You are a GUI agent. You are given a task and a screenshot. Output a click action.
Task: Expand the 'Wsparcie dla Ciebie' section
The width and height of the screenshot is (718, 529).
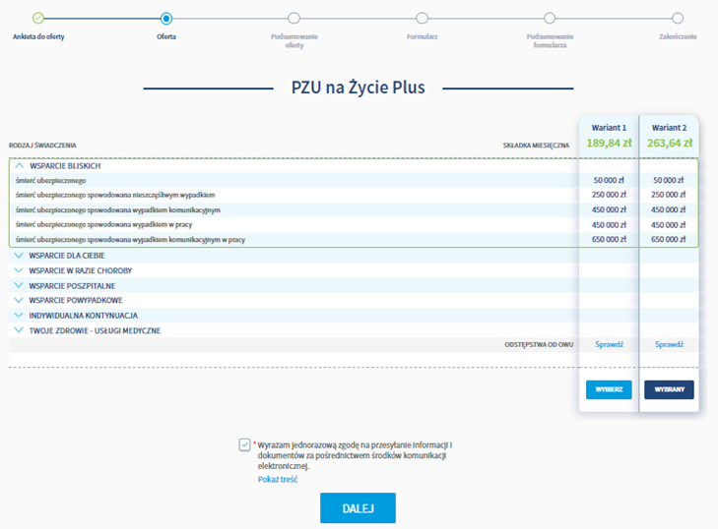19,255
